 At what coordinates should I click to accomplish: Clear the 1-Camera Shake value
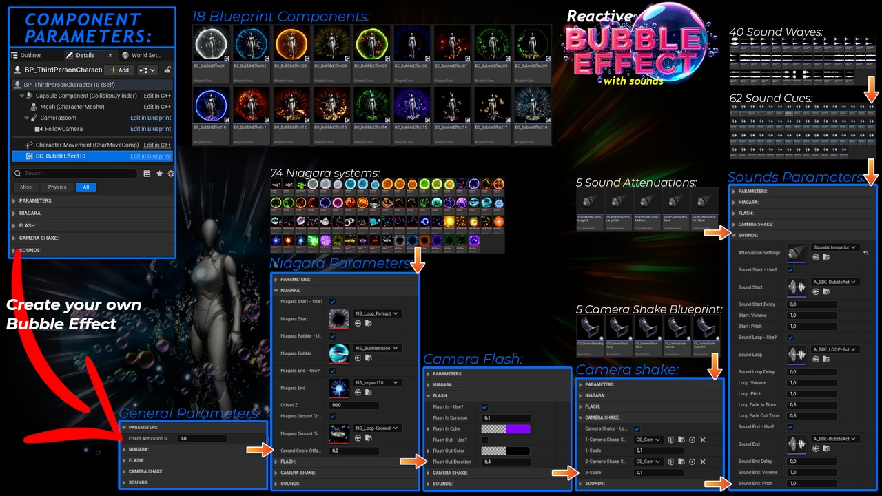click(x=703, y=440)
